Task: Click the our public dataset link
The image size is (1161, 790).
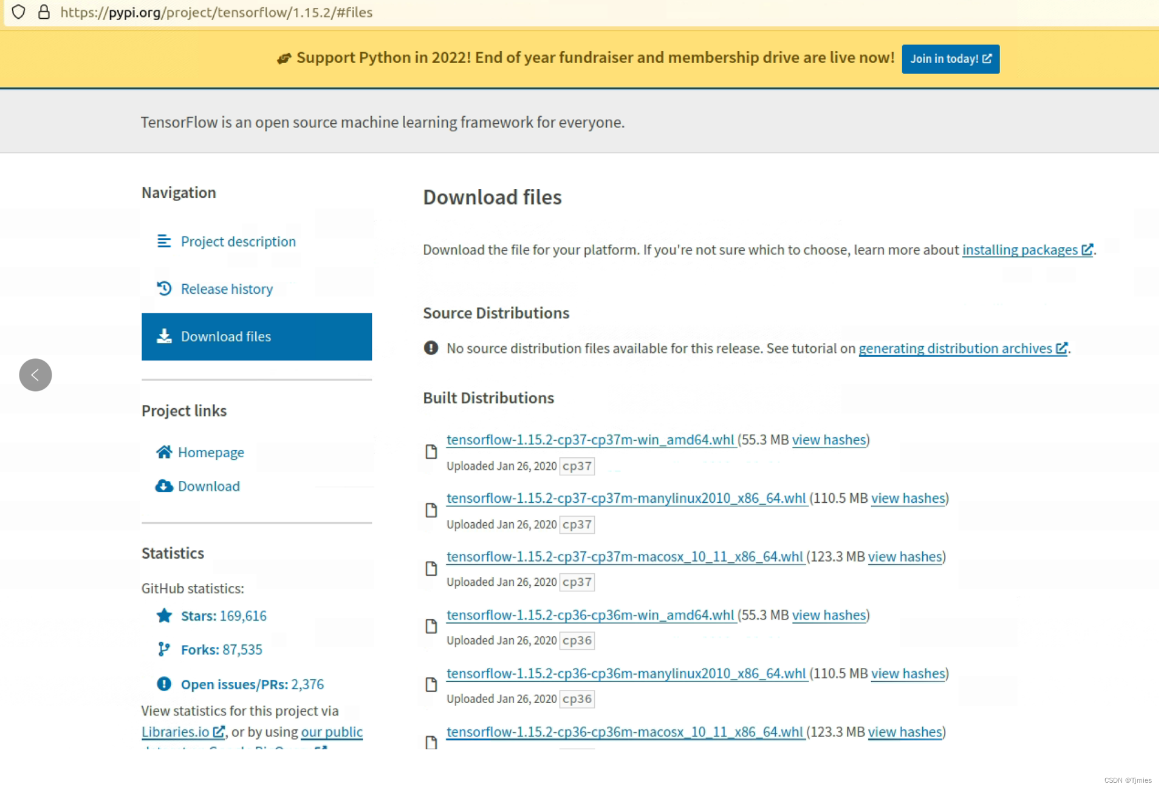Action: coord(332,733)
